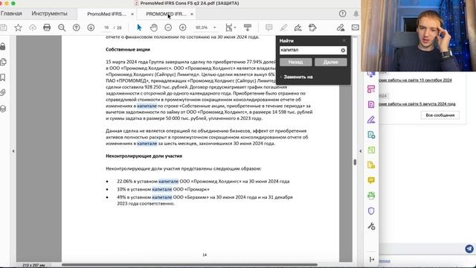Close the find panel

coord(344,40)
